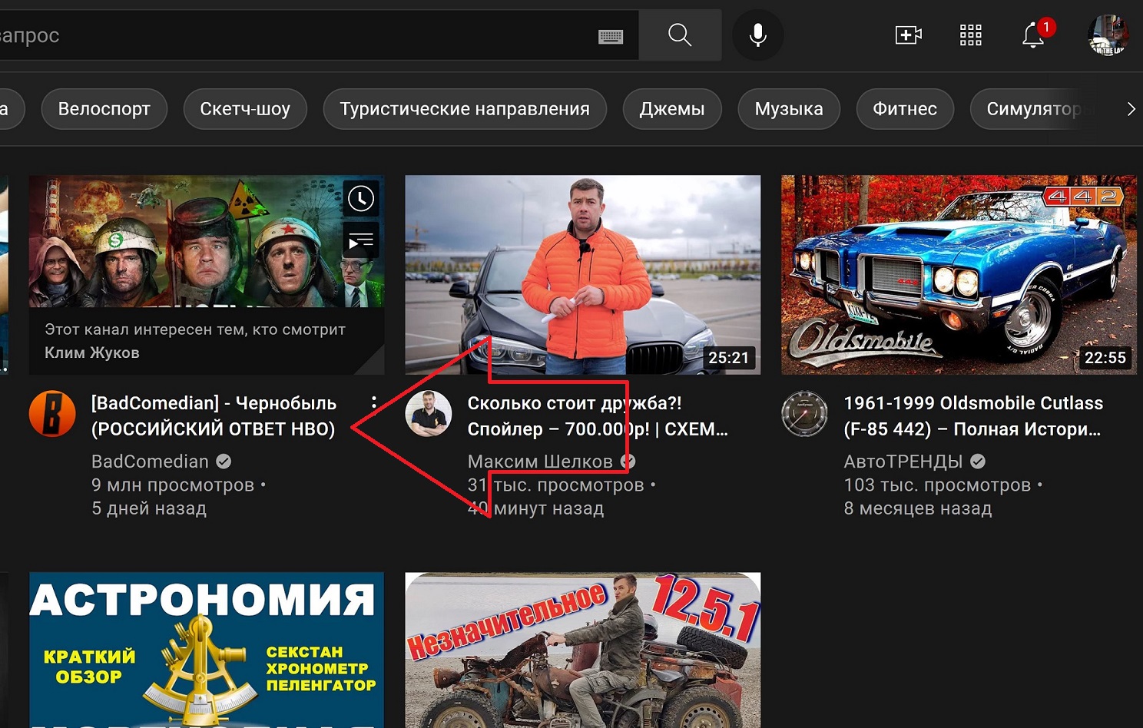Go to BadComedian channel name link
1143x728 pixels.
click(x=150, y=462)
